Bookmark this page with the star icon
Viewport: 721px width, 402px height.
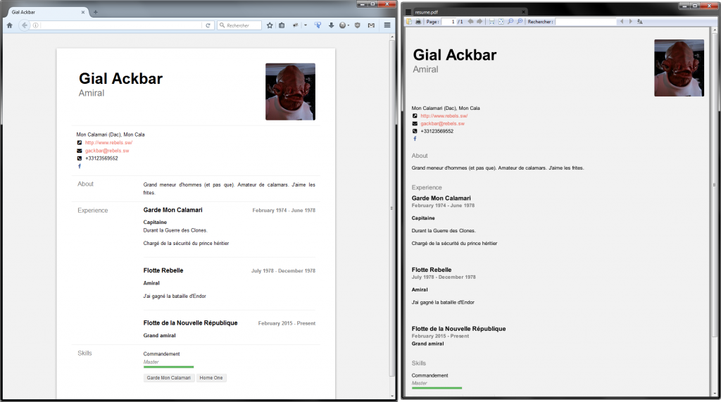(270, 25)
